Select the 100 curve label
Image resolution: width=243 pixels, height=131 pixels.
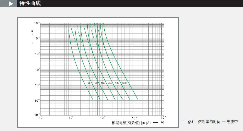pos(95,83)
